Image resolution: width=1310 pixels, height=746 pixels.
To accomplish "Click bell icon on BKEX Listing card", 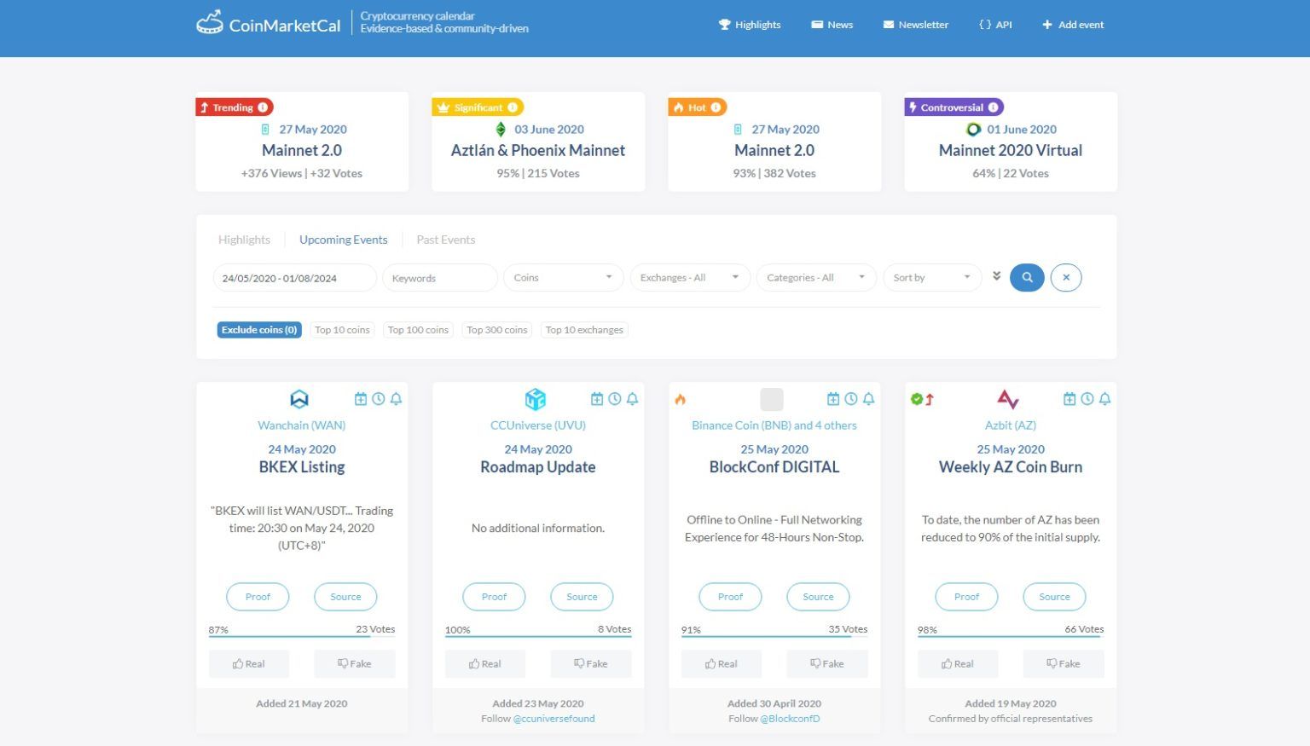I will click(396, 398).
